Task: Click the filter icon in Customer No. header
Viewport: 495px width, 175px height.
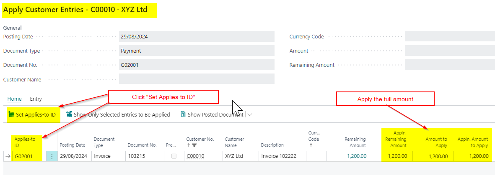Action: [x=194, y=145]
